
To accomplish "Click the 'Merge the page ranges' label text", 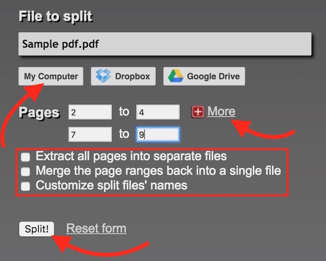I will pos(158,171).
